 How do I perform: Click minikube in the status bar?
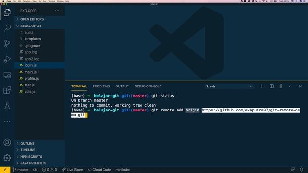click(x=123, y=170)
